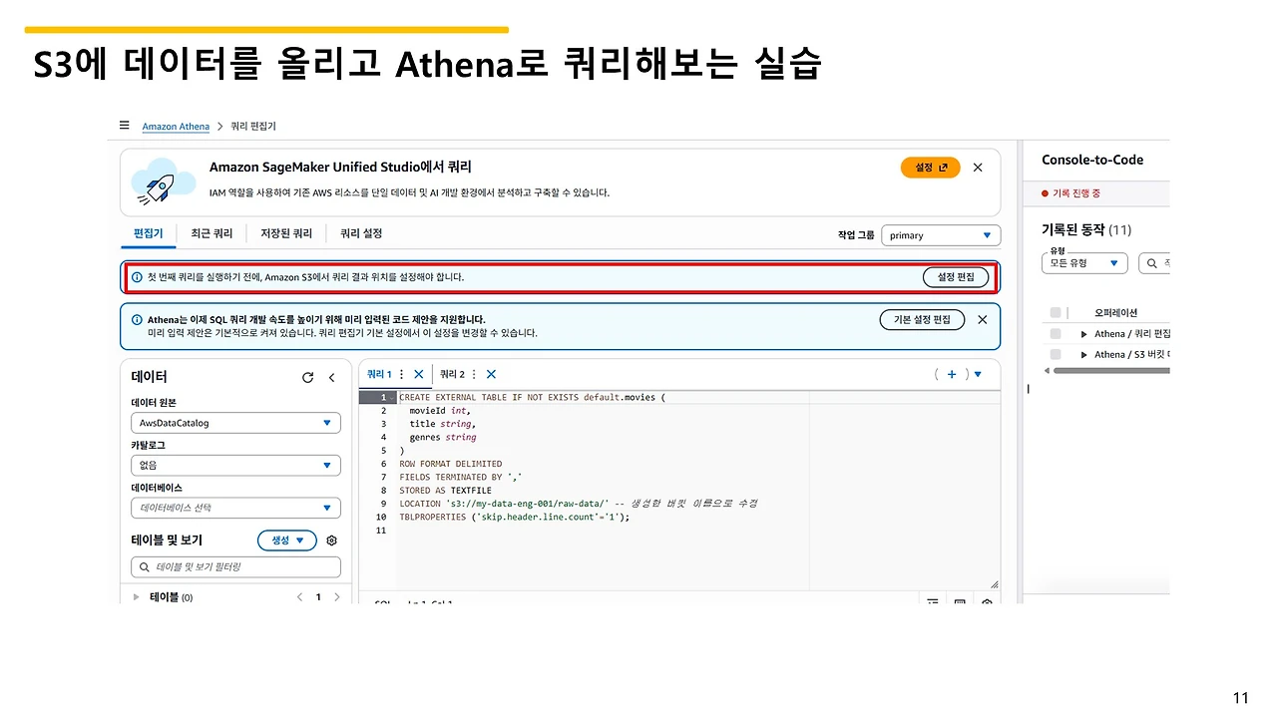Click the Console-to-Code horizontal scrollbar
This screenshot has width=1277, height=718.
tap(1110, 371)
